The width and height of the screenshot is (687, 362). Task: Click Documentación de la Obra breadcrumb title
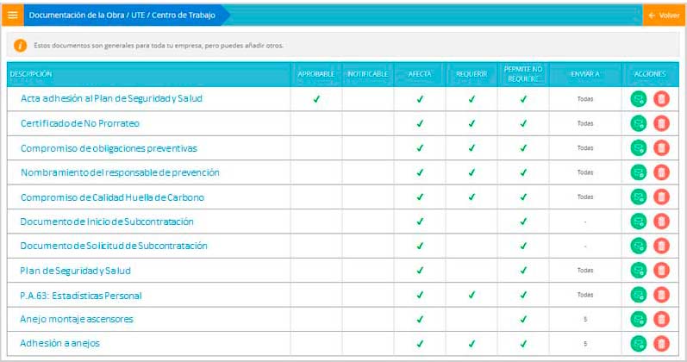coord(122,15)
